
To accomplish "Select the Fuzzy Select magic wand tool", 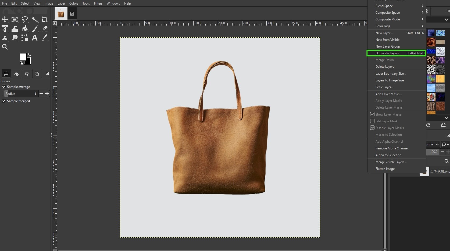I will click(35, 19).
